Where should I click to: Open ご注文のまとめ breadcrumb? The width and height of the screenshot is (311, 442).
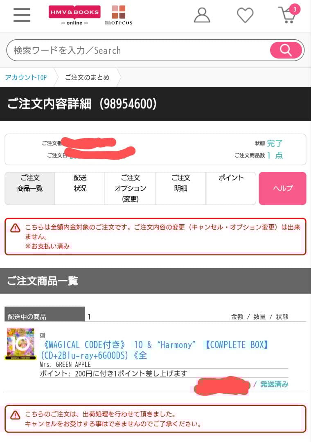click(x=87, y=77)
